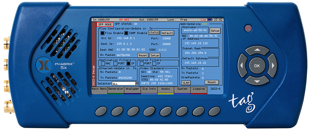
Task: Open Setup beside the Hostname field
Action: 215,31
